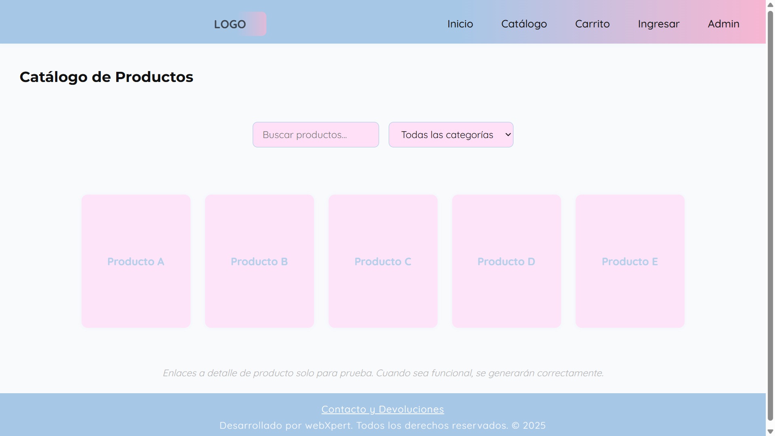The width and height of the screenshot is (775, 436).
Task: Switch to the Catálogo section
Action: [x=524, y=24]
